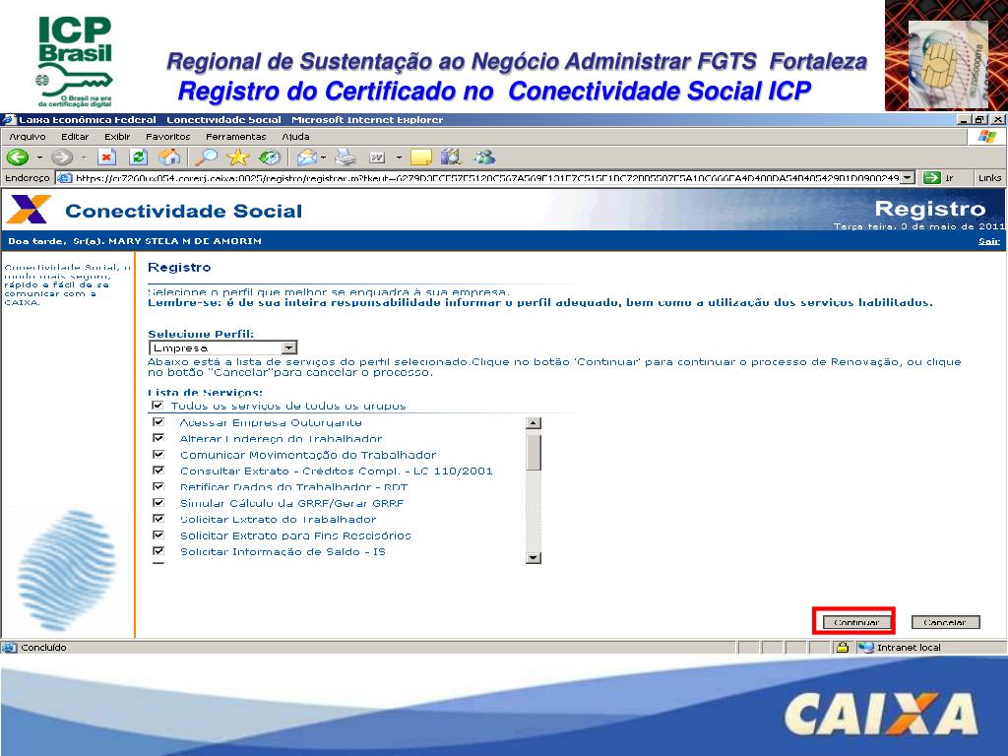This screenshot has height=756, width=1008.
Task: Toggle 'Simular Cálculo da GRRF/Gerar GRRF' checkbox
Action: (158, 503)
